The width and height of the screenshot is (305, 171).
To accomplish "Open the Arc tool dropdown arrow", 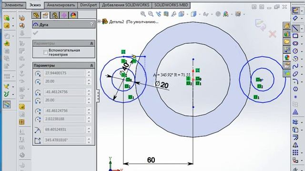I will click(x=302, y=59).
